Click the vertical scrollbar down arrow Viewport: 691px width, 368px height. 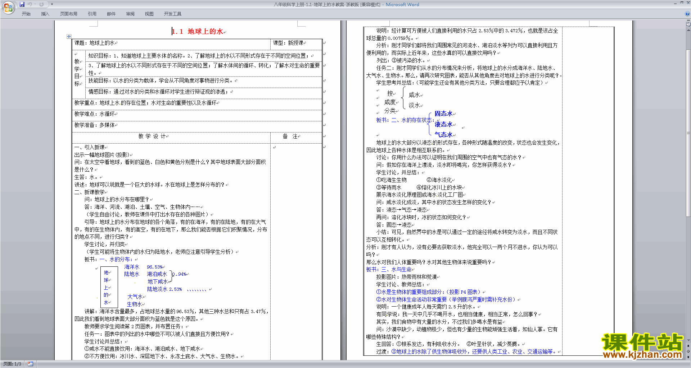(688, 340)
